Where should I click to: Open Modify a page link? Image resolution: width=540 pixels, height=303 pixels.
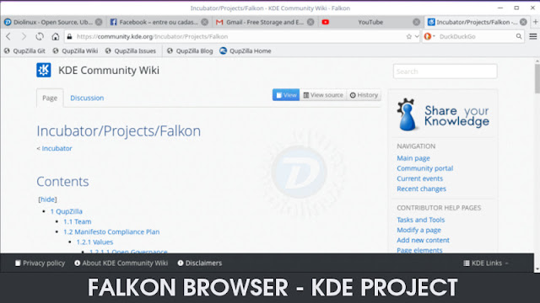click(x=418, y=230)
